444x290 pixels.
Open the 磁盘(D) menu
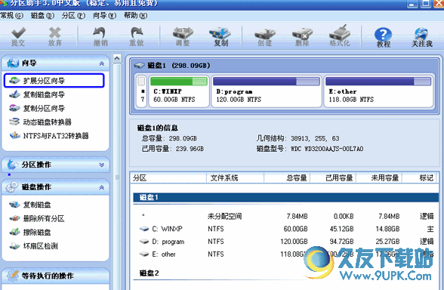coord(42,16)
